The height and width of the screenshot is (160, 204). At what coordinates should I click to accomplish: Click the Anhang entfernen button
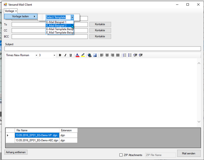16,152
